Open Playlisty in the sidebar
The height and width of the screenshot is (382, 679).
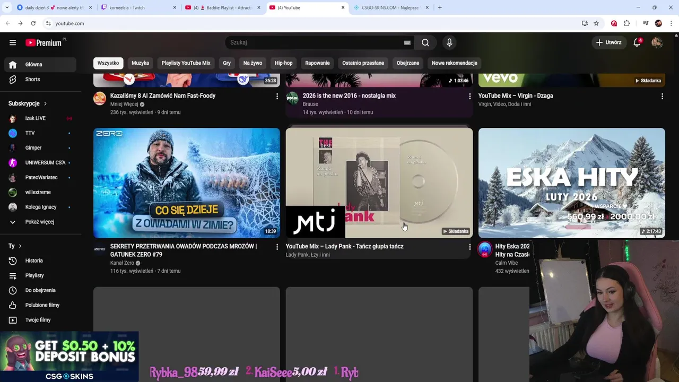click(40, 275)
